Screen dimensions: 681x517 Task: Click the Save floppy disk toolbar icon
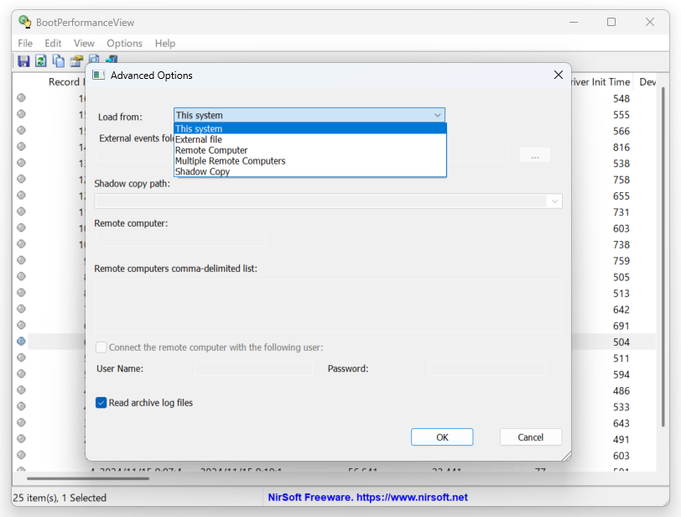coord(23,60)
